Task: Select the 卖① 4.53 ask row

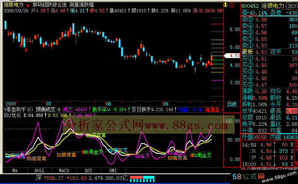Action: click(x=269, y=46)
